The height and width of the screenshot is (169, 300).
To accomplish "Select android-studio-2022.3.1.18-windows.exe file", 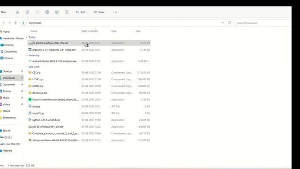I will (89, 61).
